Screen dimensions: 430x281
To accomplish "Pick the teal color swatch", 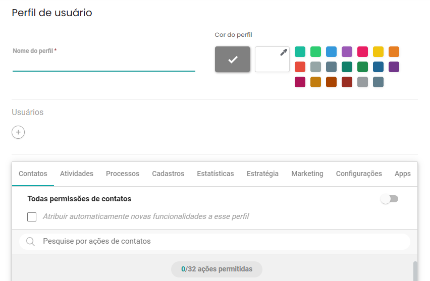I will (x=300, y=52).
